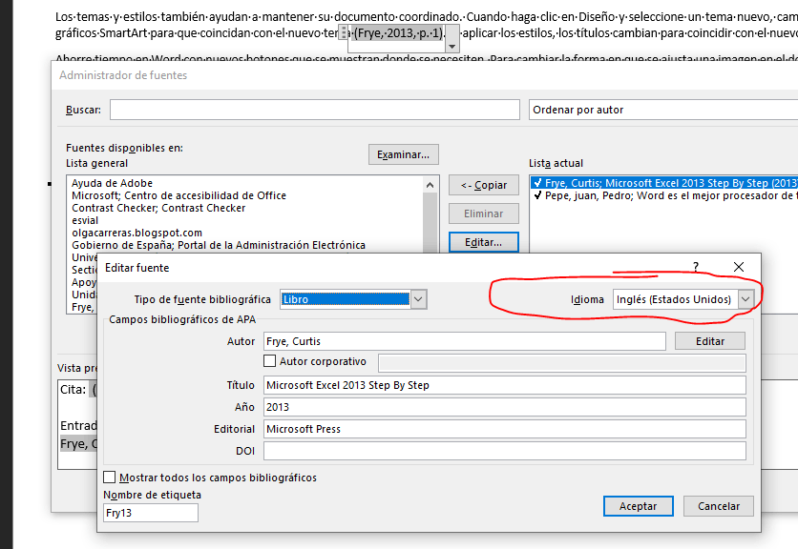
Task: Click the Autor field with Frye, Curtis
Action: pos(464,341)
